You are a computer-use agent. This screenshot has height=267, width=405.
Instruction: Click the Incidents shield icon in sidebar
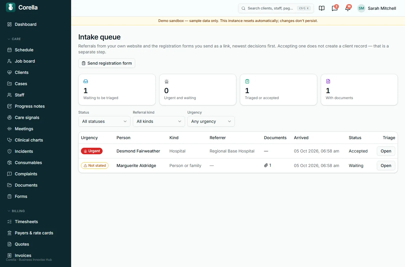(x=9, y=151)
